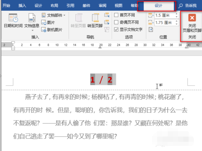This screenshot has width=202, height=151.
Task: Increase header distance 1.5 厘米 spinner up
Action: point(176,14)
